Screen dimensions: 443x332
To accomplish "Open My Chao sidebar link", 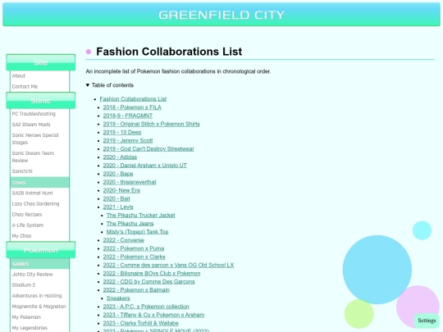I will [x=22, y=236].
